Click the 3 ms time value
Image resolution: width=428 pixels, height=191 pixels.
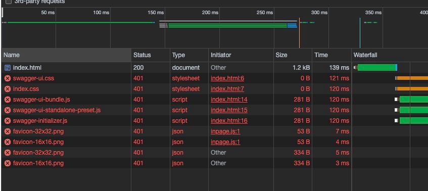tap(342, 163)
